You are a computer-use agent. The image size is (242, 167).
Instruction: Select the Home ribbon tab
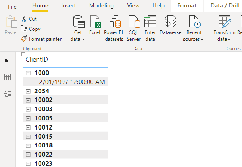pos(40,6)
